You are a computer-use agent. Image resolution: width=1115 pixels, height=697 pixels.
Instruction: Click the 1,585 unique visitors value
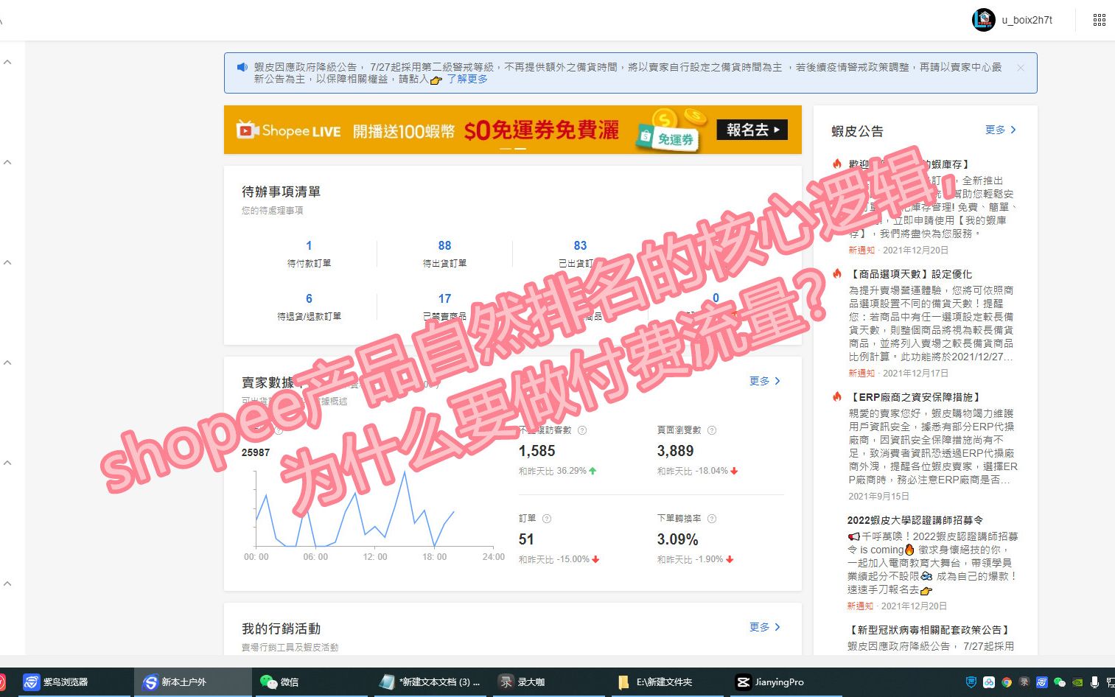click(x=537, y=451)
